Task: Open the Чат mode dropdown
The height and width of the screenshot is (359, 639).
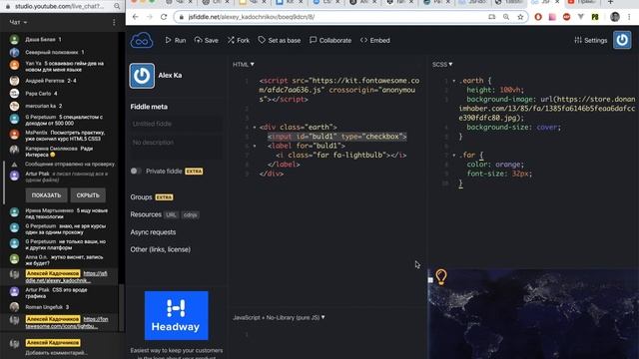Action: (x=18, y=22)
